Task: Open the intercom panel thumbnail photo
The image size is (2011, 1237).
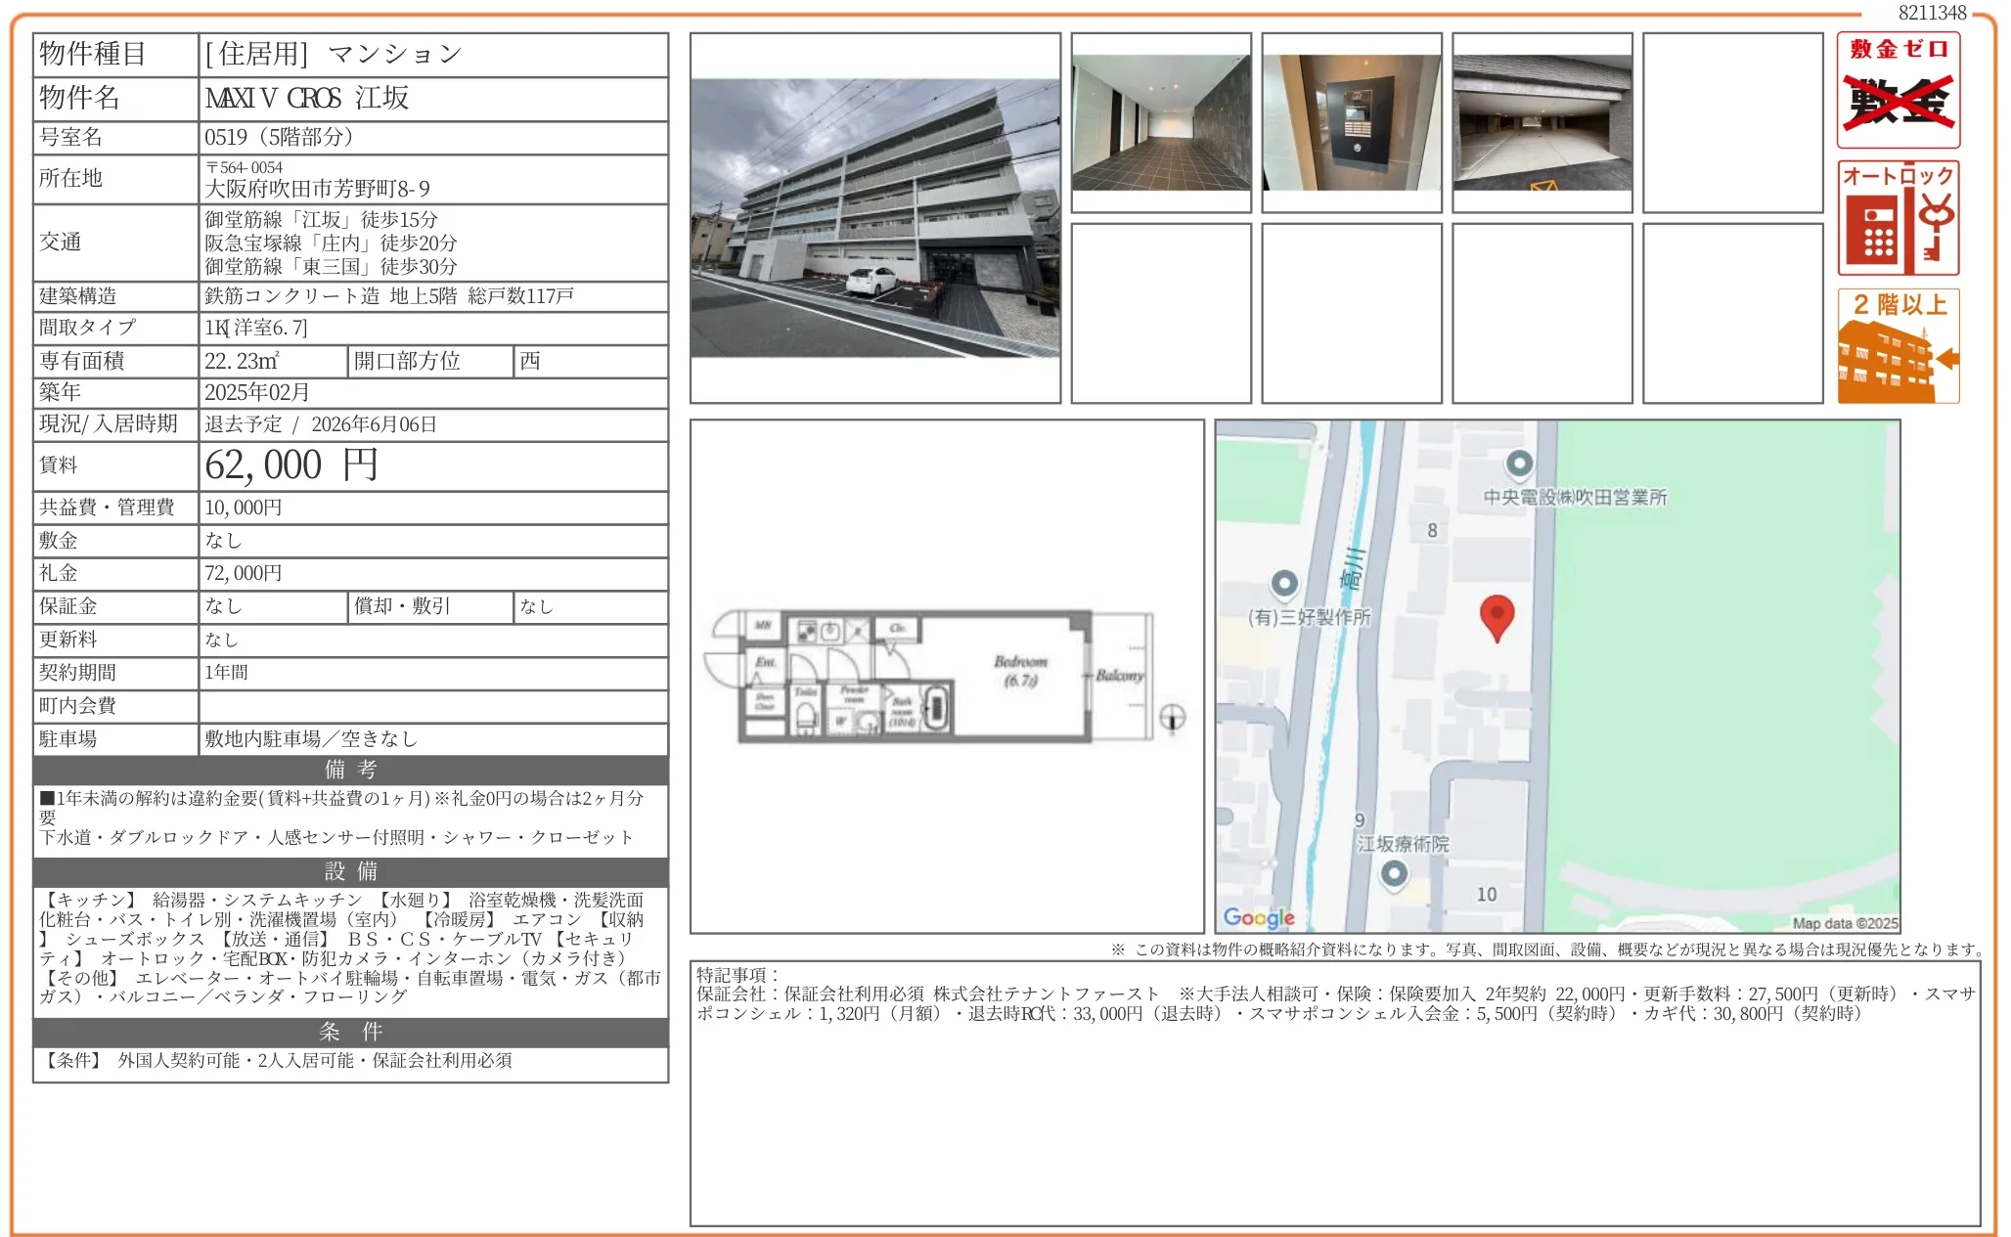Action: [1352, 122]
